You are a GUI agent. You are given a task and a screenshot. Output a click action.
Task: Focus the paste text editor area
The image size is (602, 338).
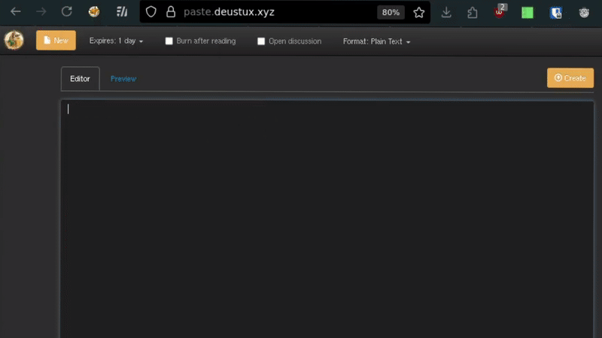pos(327,219)
